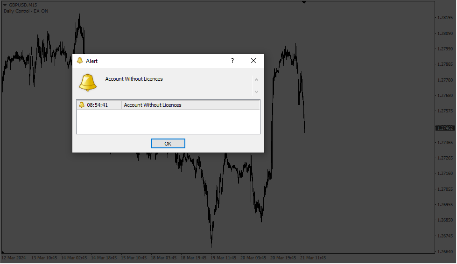The width and height of the screenshot is (457, 264).
Task: Confirm the alert with OK button
Action: [168, 144]
